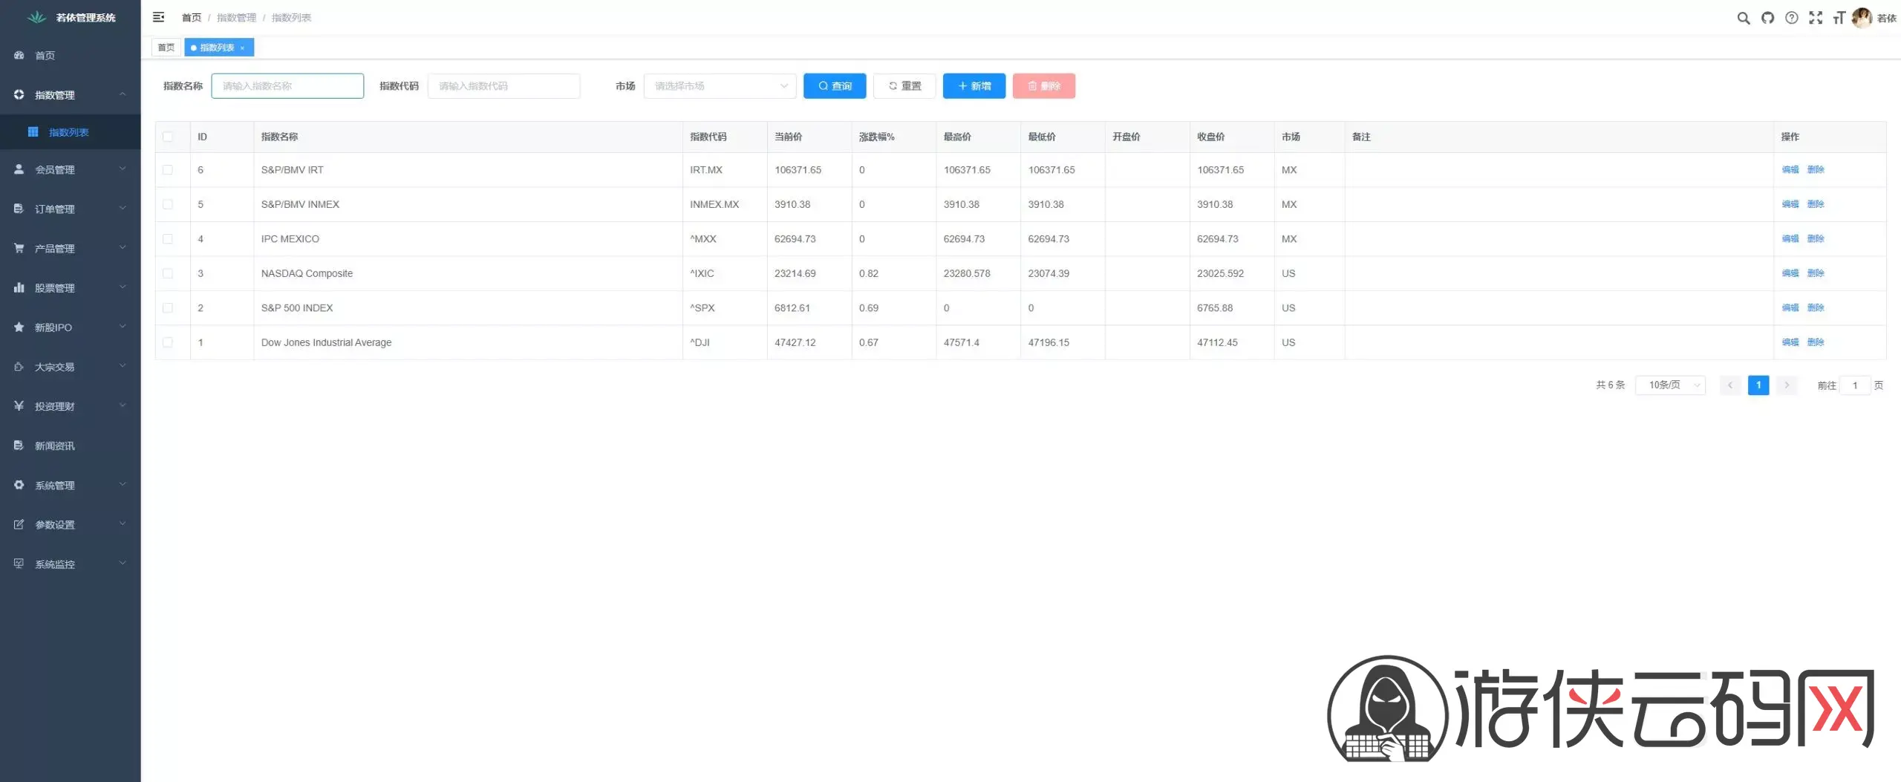The width and height of the screenshot is (1901, 782).
Task: Click the 查询 search button
Action: [834, 86]
